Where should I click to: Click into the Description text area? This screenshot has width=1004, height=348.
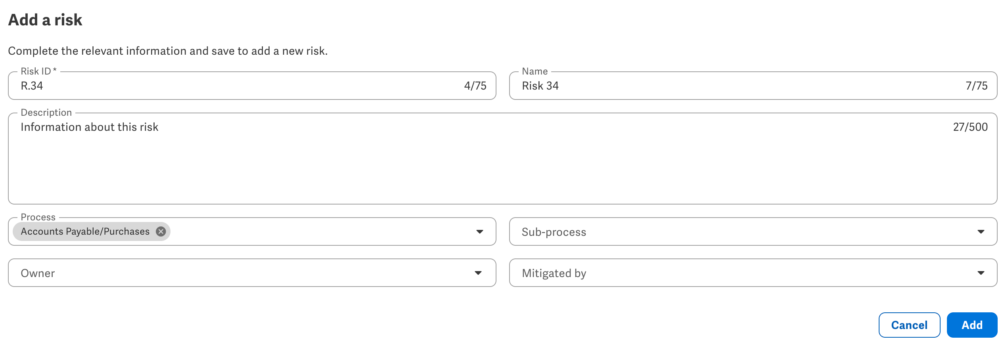coord(502,159)
